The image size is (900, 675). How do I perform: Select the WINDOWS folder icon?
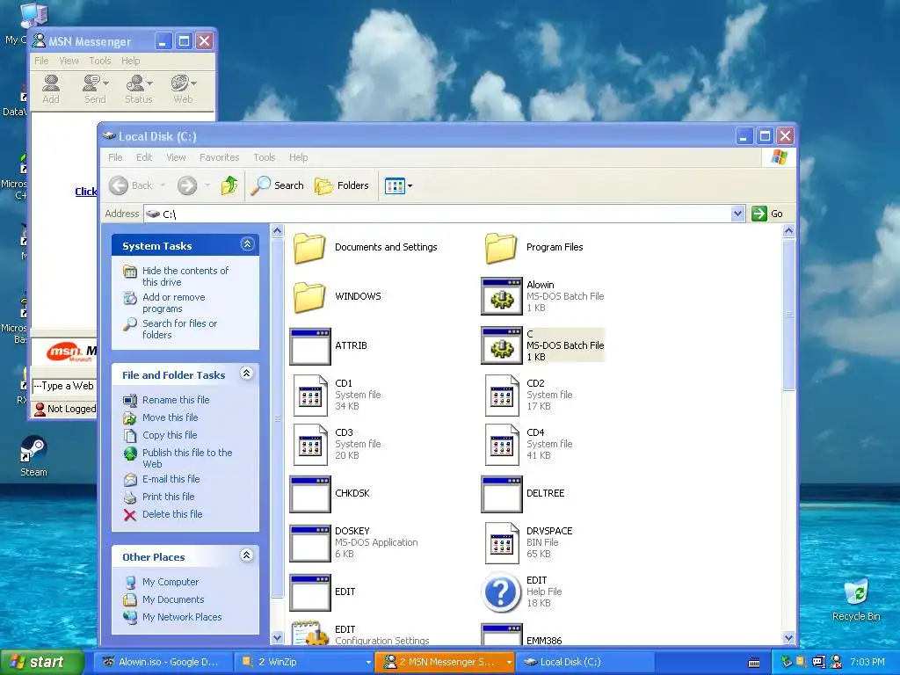[309, 297]
